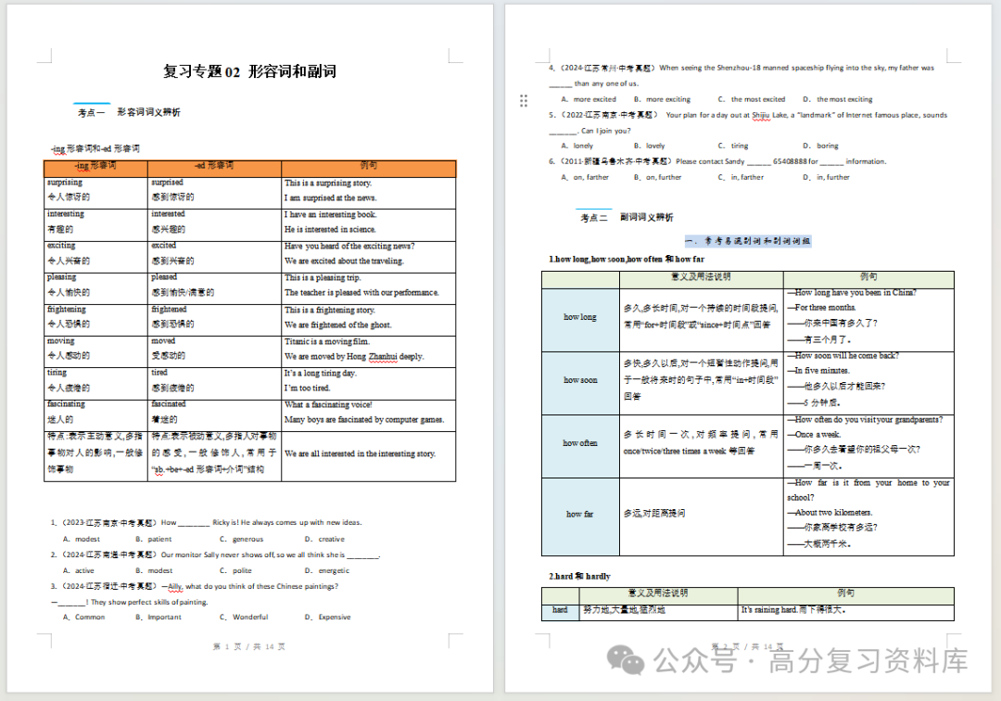
Task: Select option 'A. on, farther' under question 6
Action: point(585,177)
